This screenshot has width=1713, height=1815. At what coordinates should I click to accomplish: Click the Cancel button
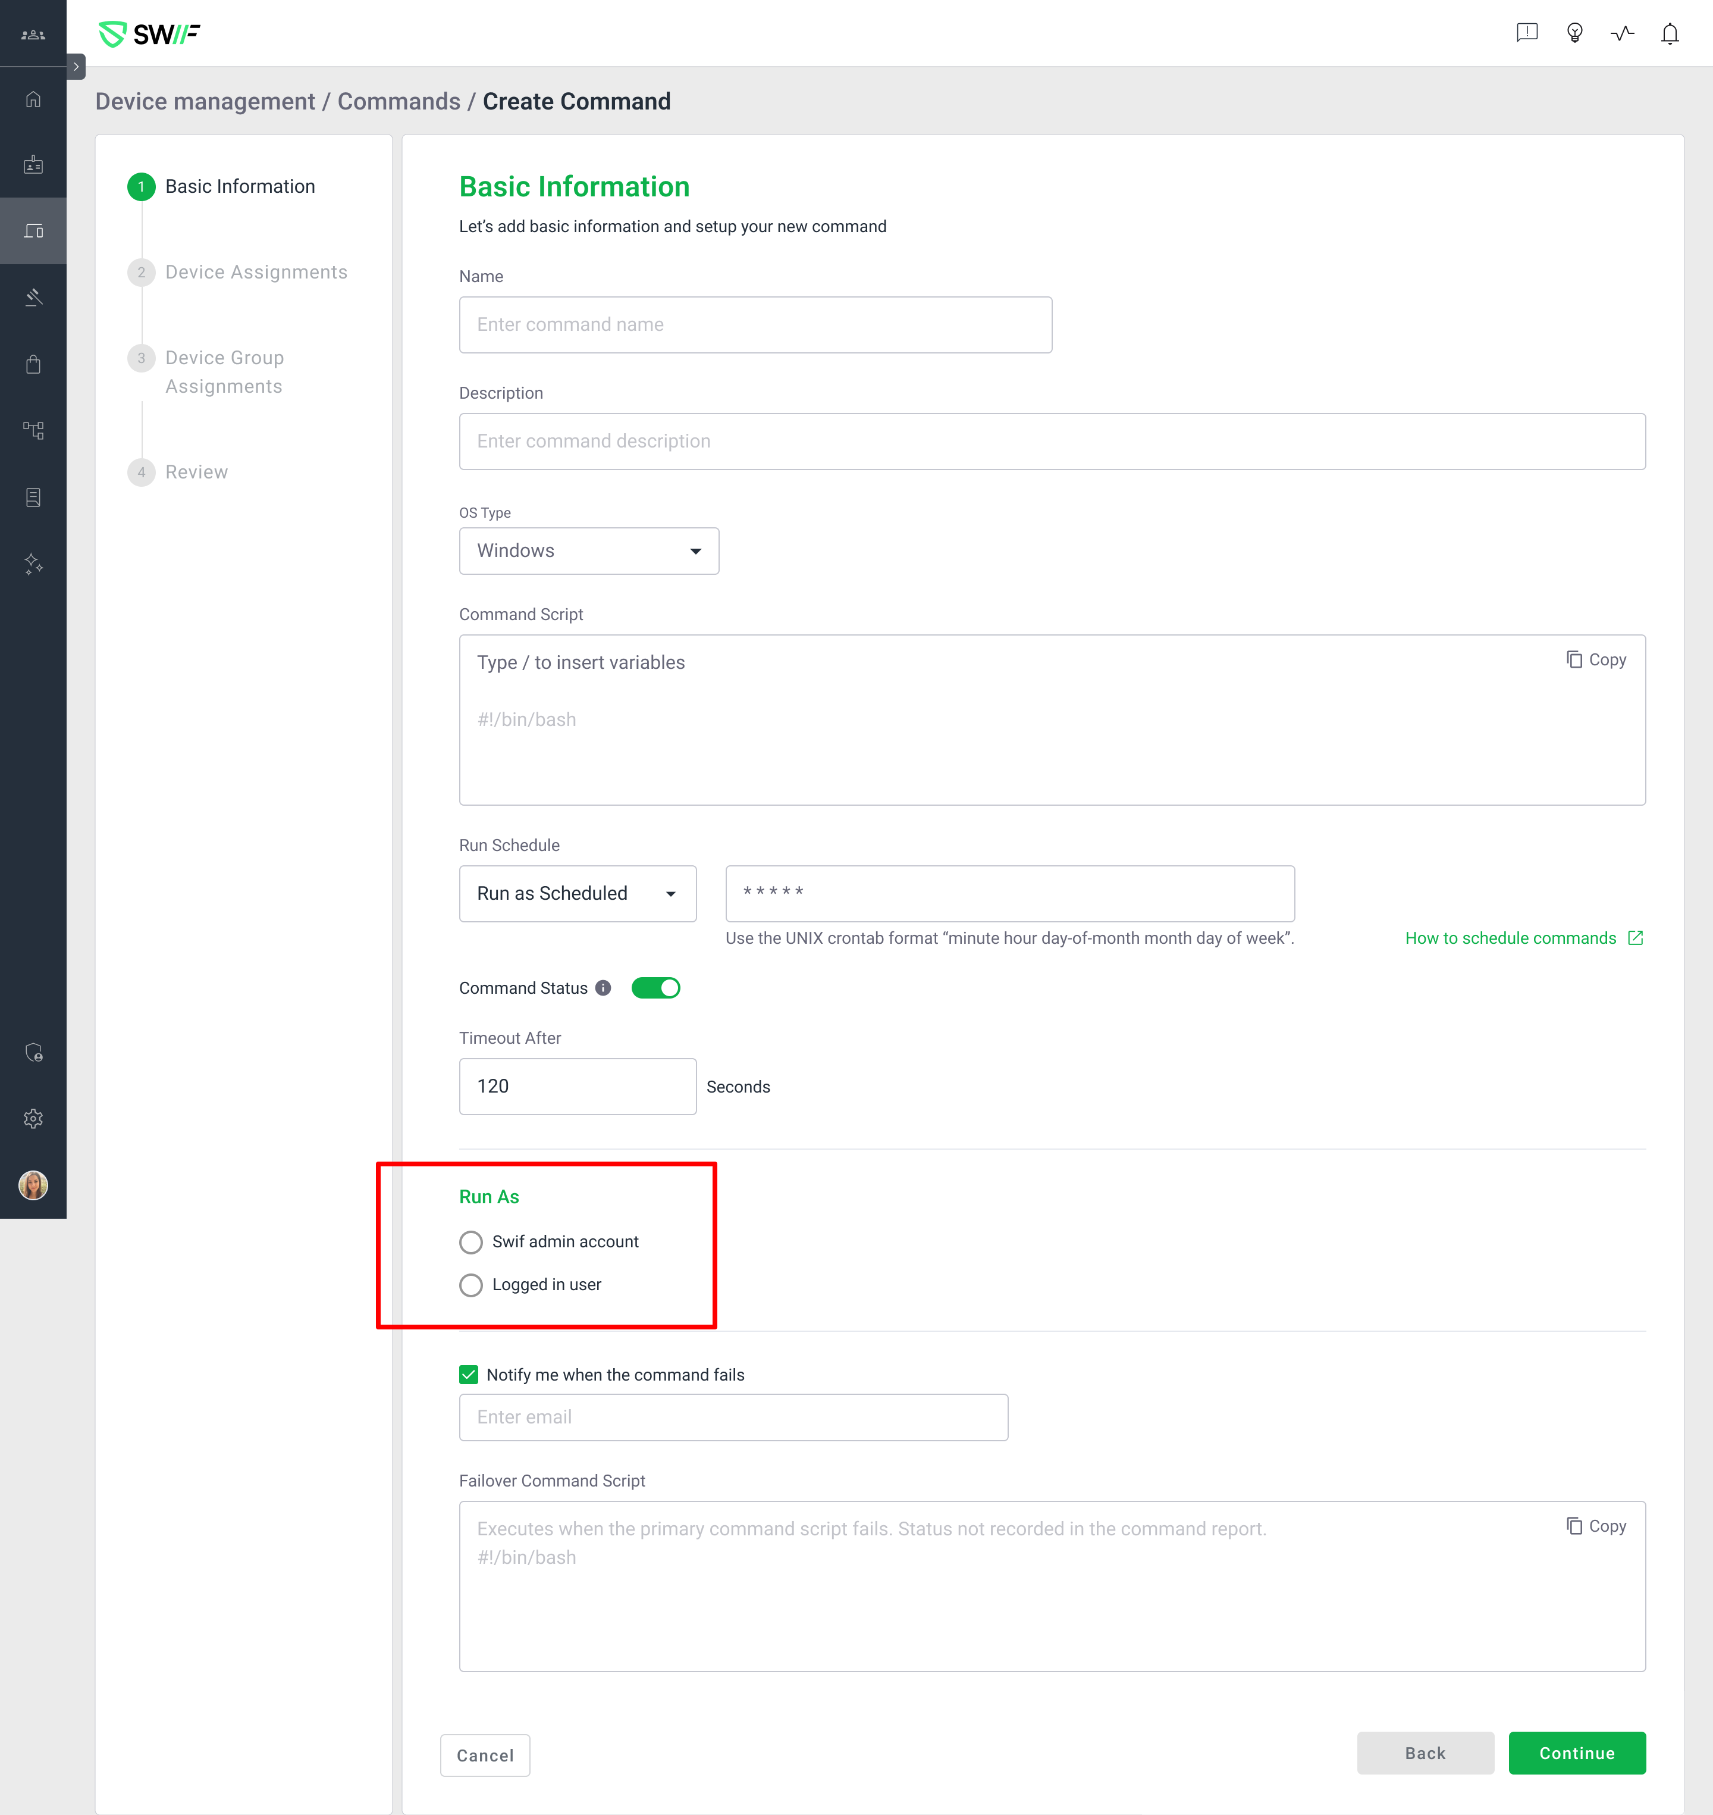[485, 1755]
